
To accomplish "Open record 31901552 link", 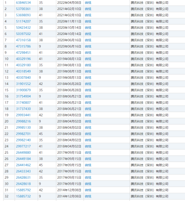I will [x=23, y=84].
